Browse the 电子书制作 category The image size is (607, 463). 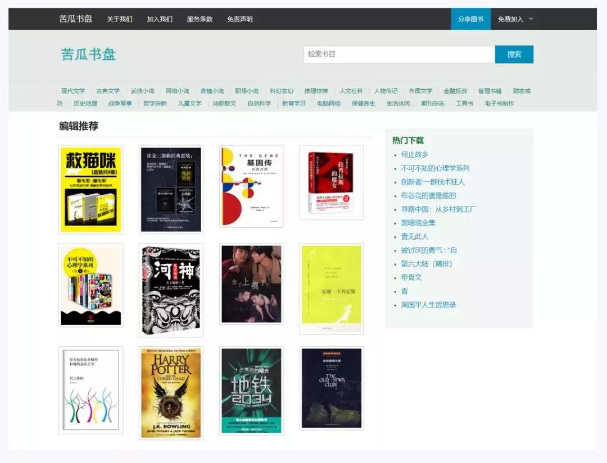click(501, 104)
